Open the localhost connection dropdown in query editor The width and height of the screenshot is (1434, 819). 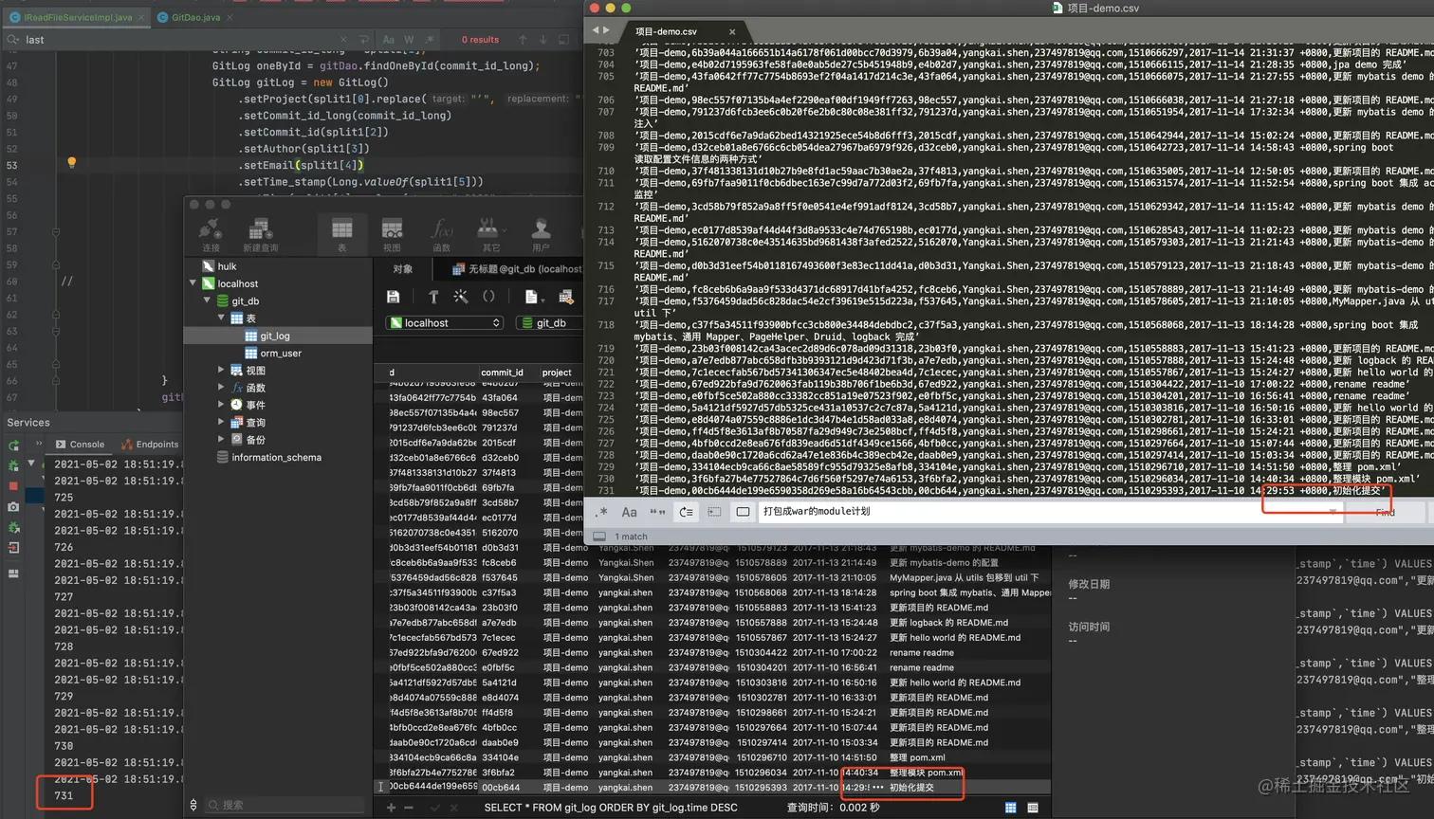[444, 323]
